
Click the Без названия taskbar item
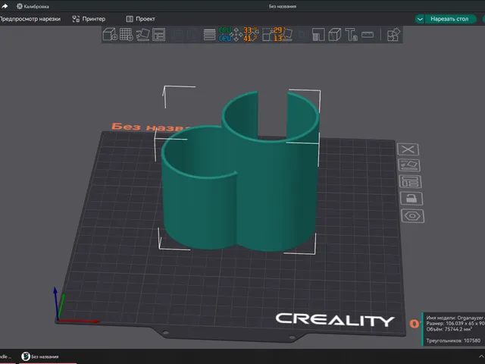click(x=39, y=356)
